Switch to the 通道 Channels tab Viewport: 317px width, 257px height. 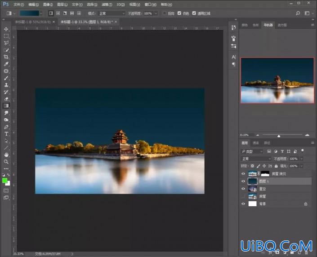click(256, 143)
